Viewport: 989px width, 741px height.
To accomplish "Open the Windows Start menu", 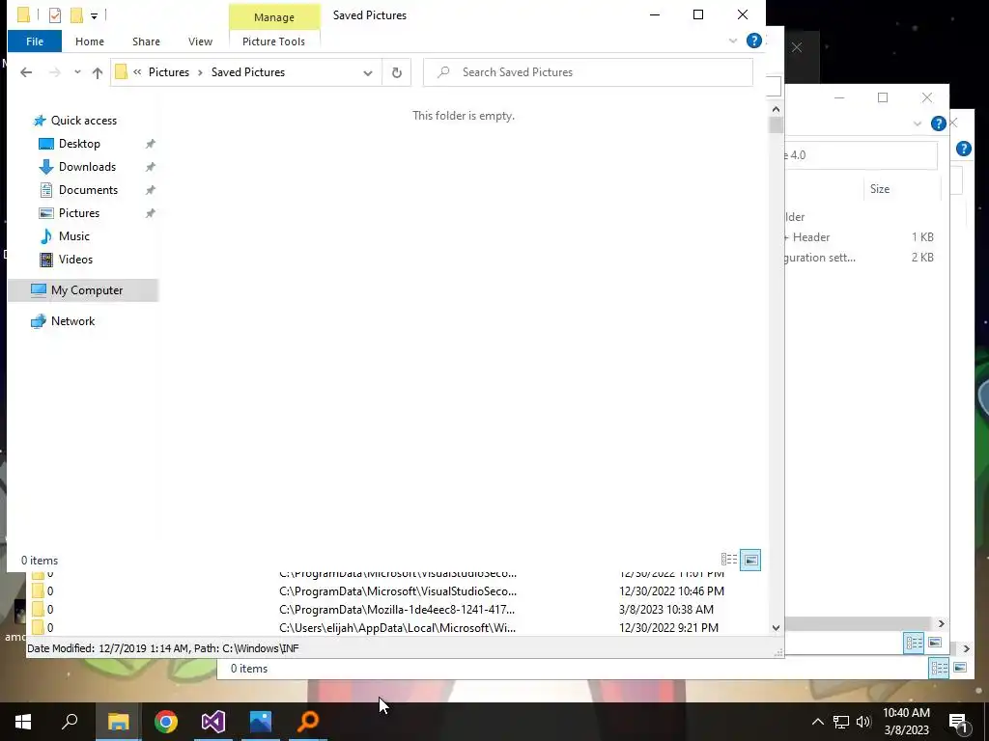I will point(23,722).
